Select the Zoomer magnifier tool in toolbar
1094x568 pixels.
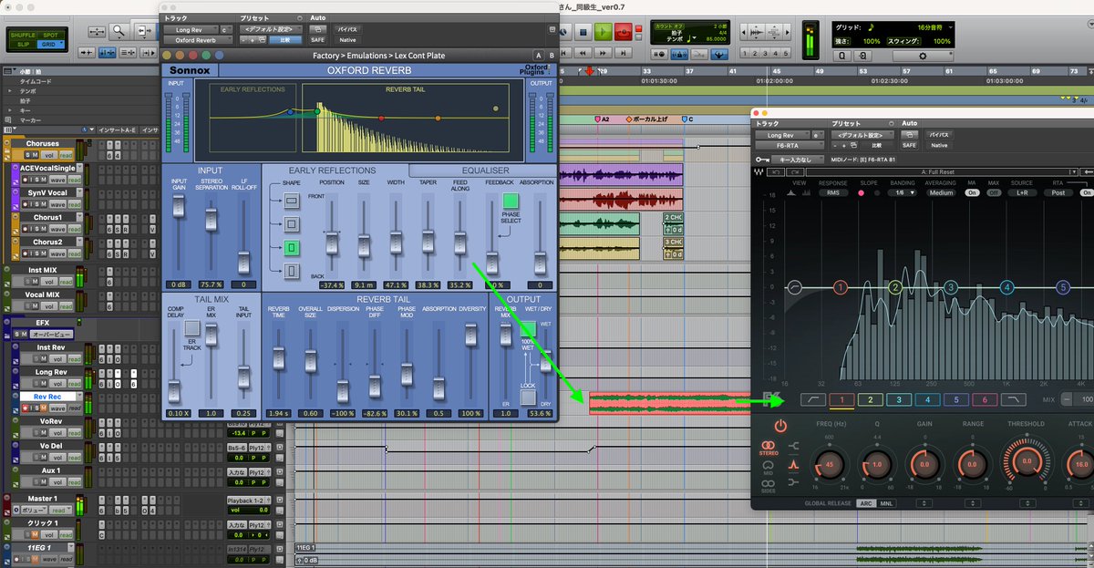120,30
